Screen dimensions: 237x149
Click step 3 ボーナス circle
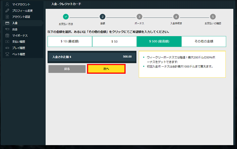tap(139, 17)
